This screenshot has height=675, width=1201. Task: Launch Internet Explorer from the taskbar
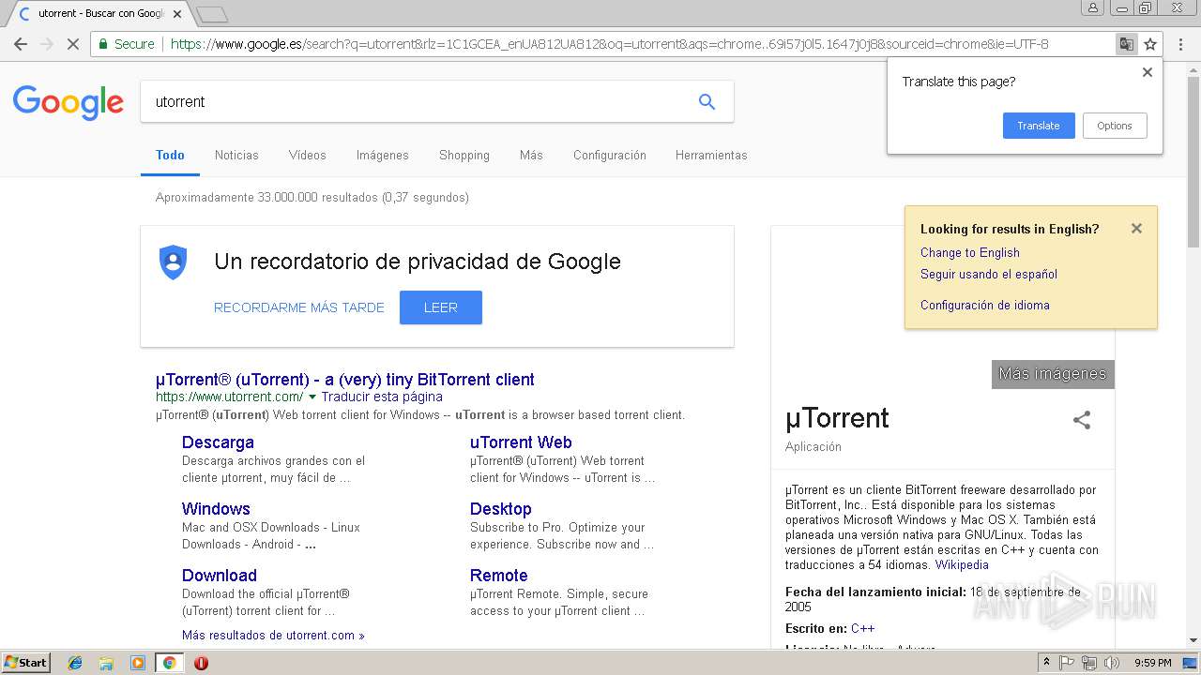pyautogui.click(x=75, y=663)
